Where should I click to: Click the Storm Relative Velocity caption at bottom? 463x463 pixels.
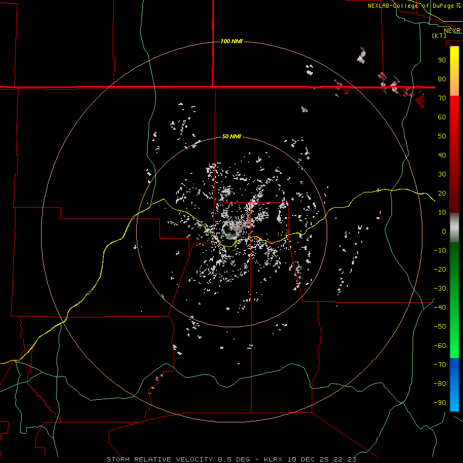[x=231, y=459]
